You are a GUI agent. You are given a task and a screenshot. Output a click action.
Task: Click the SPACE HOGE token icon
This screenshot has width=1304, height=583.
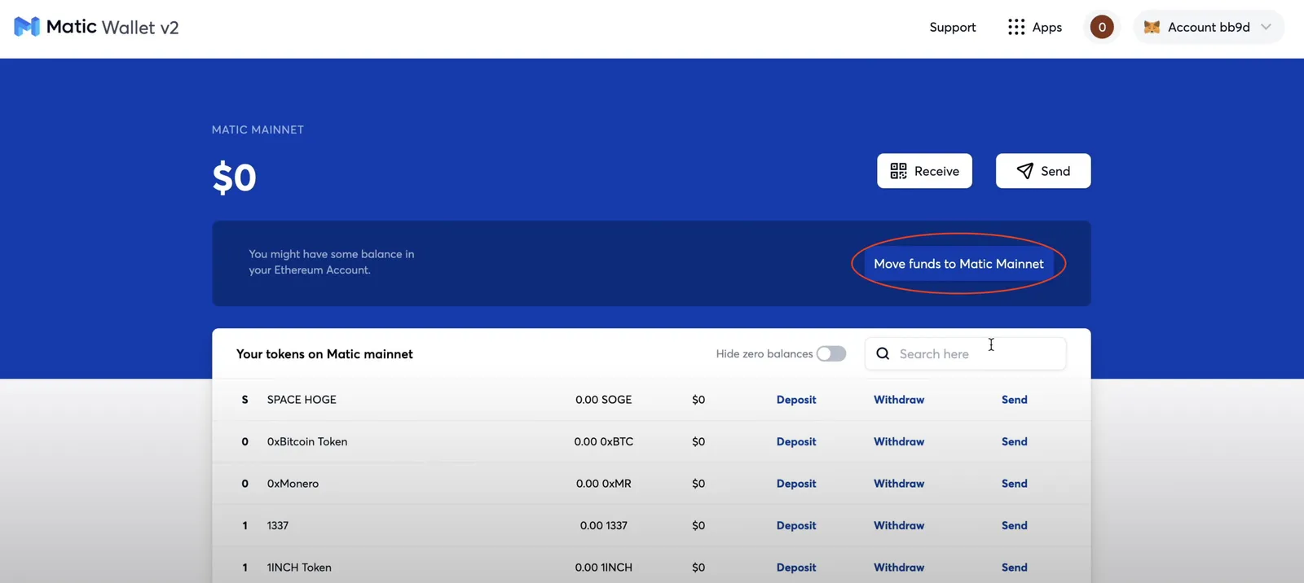point(244,400)
